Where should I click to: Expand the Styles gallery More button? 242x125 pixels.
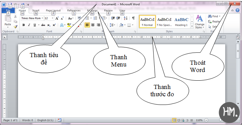pyautogui.click(x=192, y=26)
